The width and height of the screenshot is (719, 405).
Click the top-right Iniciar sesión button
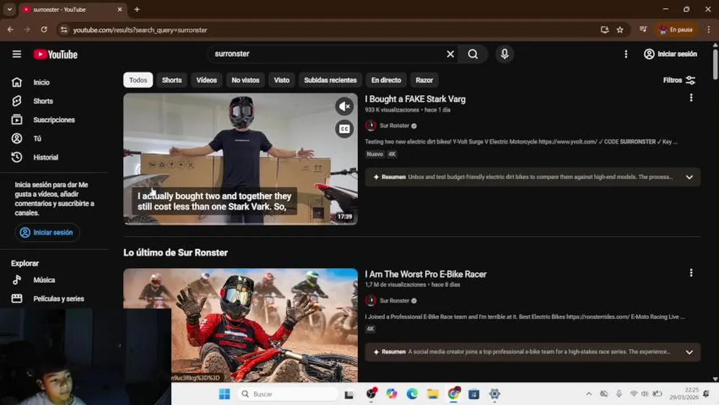671,54
